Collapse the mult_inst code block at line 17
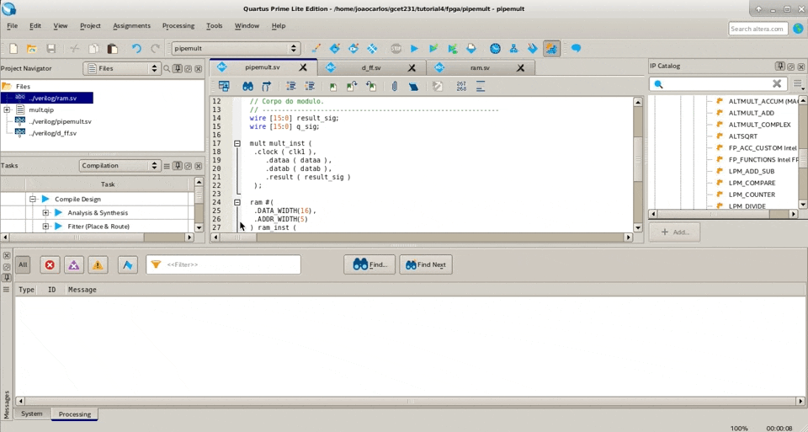This screenshot has height=432, width=808. [237, 143]
